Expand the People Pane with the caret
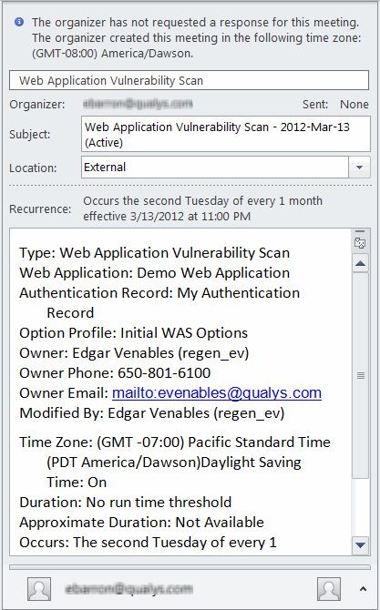This screenshot has height=610, width=380. pos(363,589)
